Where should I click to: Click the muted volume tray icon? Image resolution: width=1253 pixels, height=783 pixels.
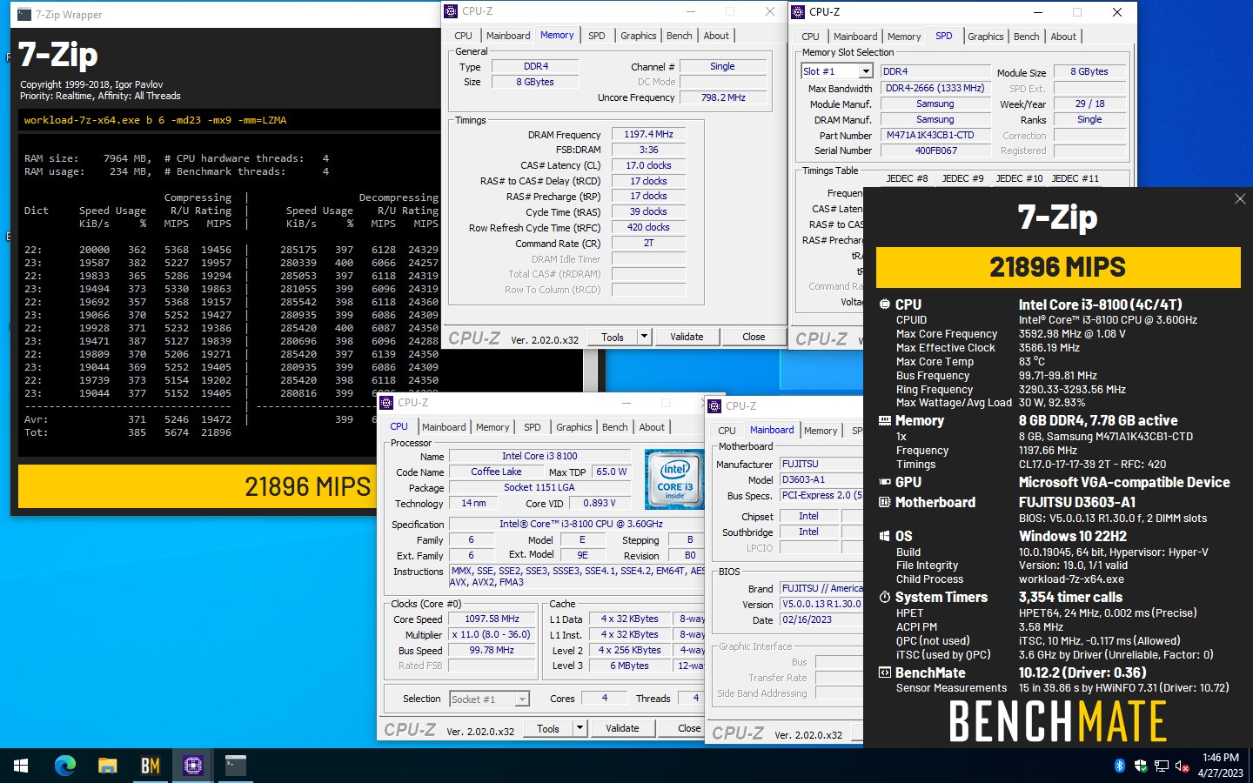(x=1183, y=766)
